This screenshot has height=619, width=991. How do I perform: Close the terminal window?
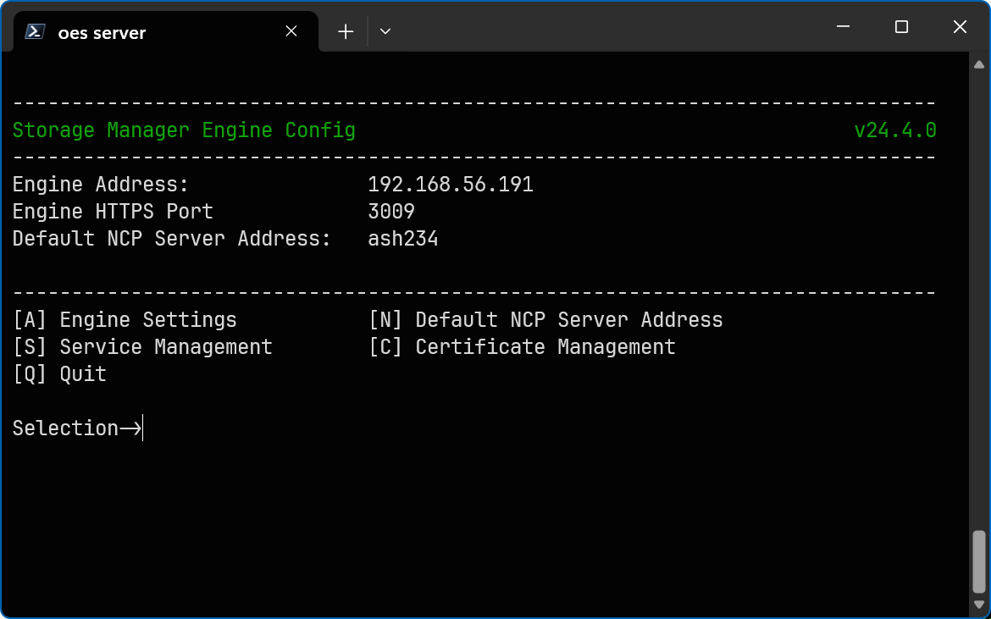960,27
